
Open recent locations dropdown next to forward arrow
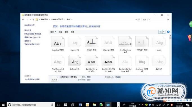pyautogui.click(x=30, y=20)
